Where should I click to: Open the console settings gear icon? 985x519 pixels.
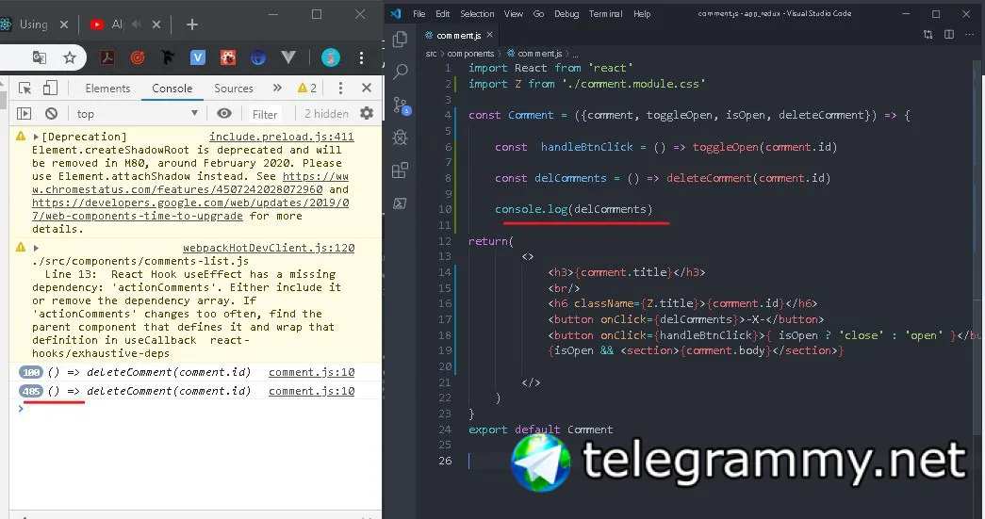point(367,114)
